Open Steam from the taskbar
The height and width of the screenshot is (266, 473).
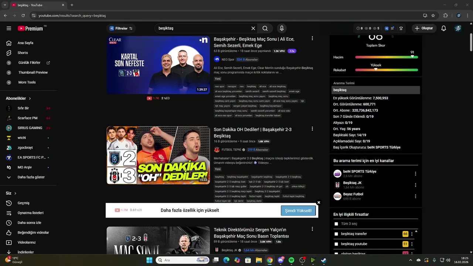[x=323, y=260]
